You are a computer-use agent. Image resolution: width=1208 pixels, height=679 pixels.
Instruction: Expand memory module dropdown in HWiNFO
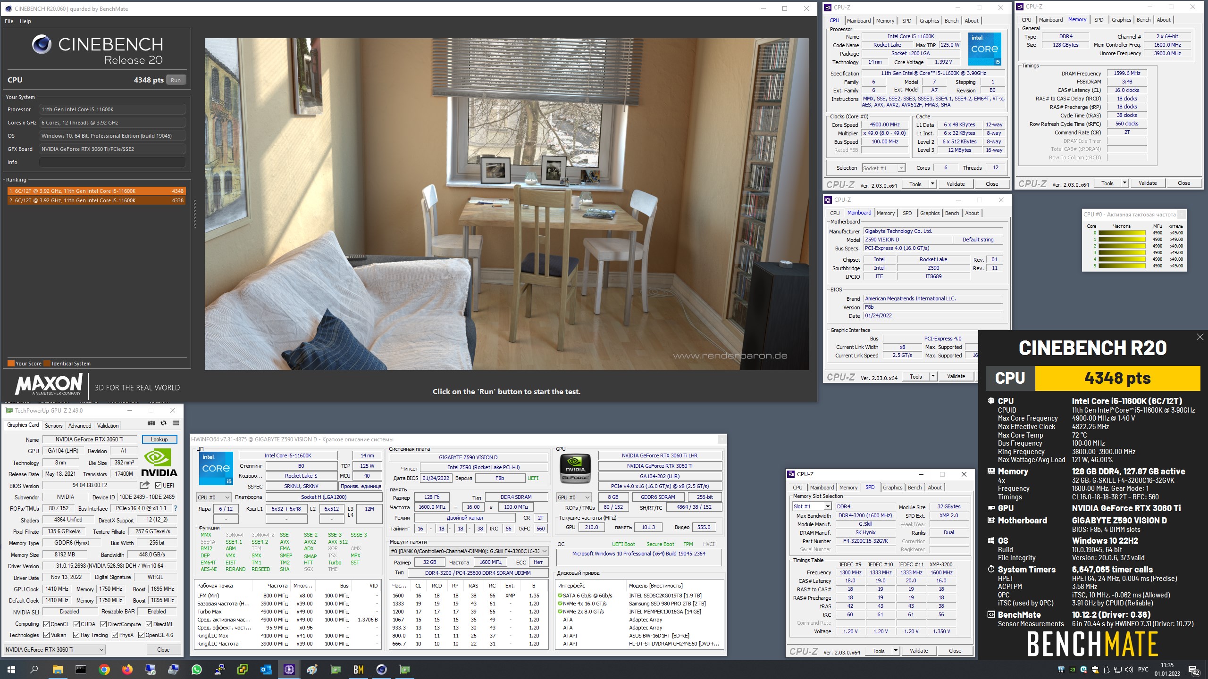click(x=469, y=551)
